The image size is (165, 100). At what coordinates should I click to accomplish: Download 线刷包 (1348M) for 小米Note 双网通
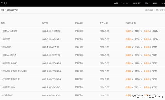coord(128,55)
